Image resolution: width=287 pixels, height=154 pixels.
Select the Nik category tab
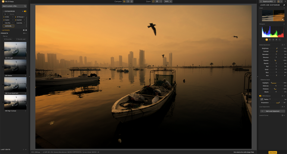5,14
